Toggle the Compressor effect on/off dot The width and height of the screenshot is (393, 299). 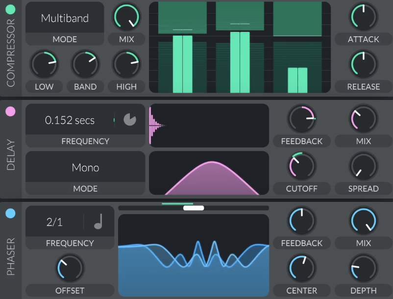click(10, 9)
